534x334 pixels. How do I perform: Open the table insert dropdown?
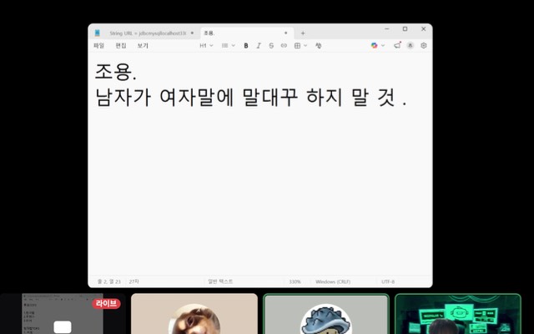(x=300, y=46)
